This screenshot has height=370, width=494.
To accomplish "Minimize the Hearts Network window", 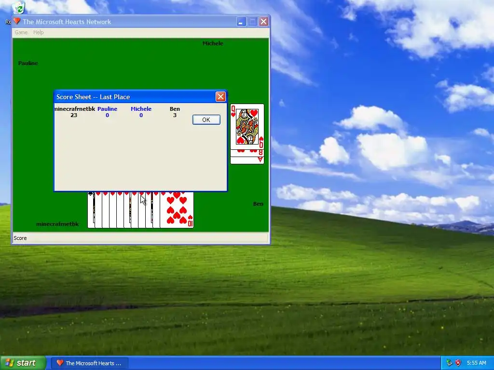I will pos(241,22).
